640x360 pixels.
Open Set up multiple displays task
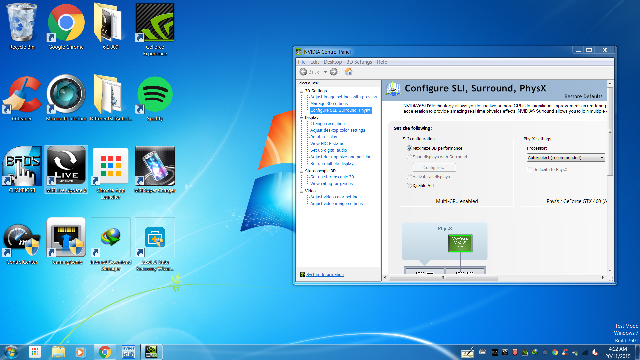tap(333, 164)
